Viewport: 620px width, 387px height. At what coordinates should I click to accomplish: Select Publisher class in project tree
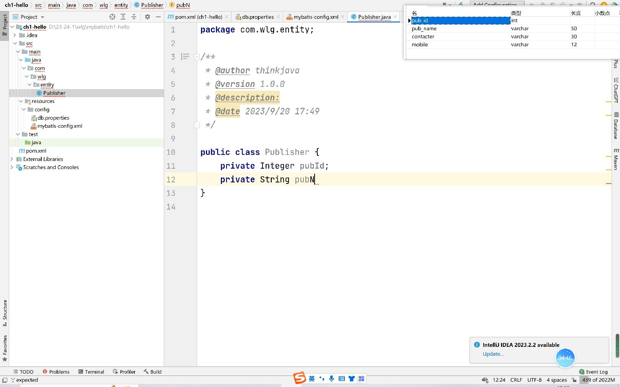(x=54, y=93)
